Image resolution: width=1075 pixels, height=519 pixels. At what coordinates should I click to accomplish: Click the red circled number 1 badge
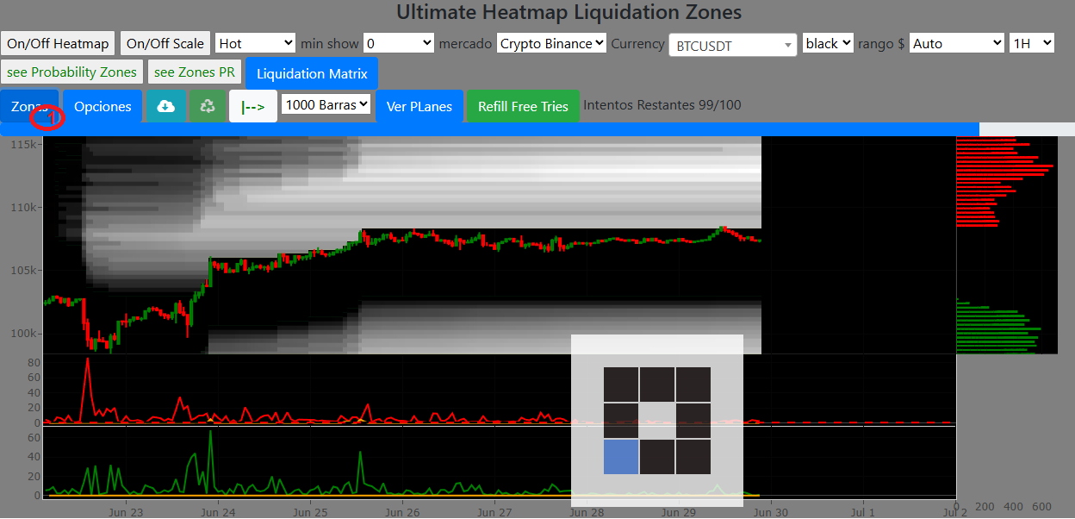(47, 117)
